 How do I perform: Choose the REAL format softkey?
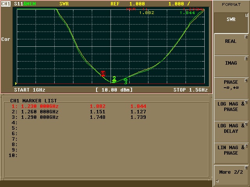click(x=231, y=44)
